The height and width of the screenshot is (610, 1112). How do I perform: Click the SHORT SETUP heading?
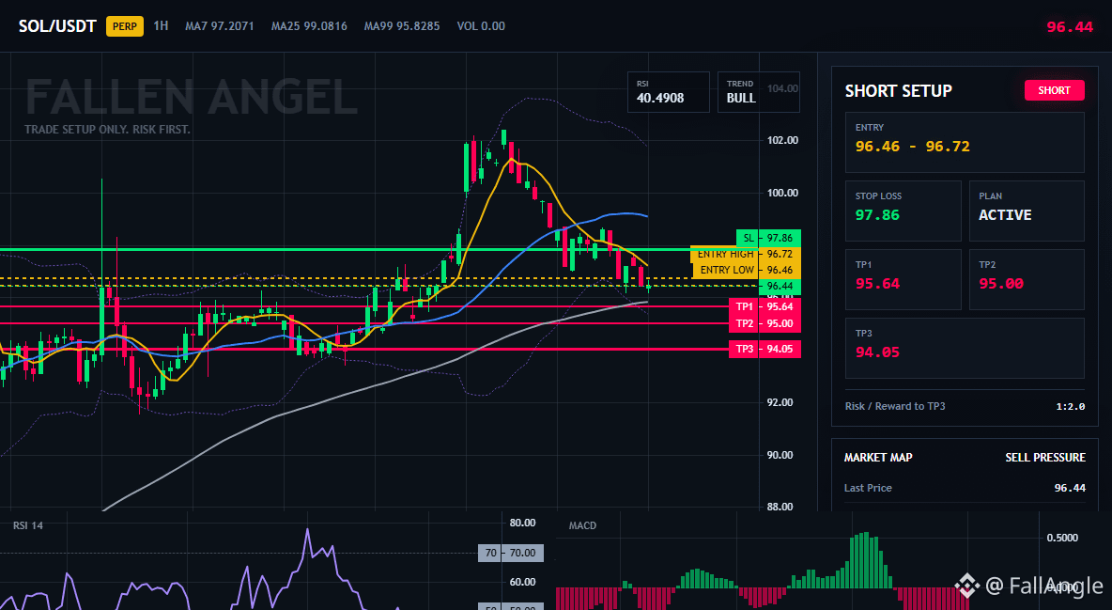click(x=898, y=91)
